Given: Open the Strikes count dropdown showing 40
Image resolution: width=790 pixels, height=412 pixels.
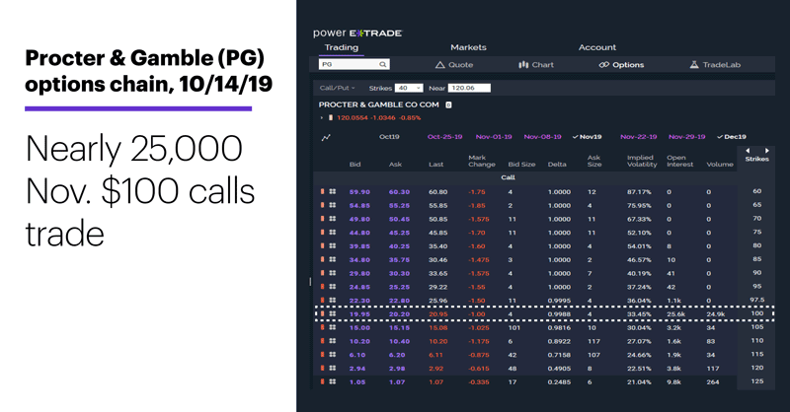Looking at the screenshot, I should (409, 88).
